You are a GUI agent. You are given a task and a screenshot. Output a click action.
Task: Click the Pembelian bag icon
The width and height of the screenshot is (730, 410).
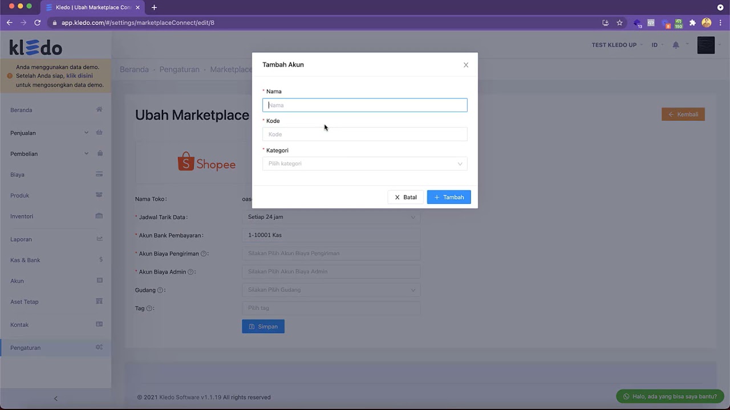coord(100,153)
